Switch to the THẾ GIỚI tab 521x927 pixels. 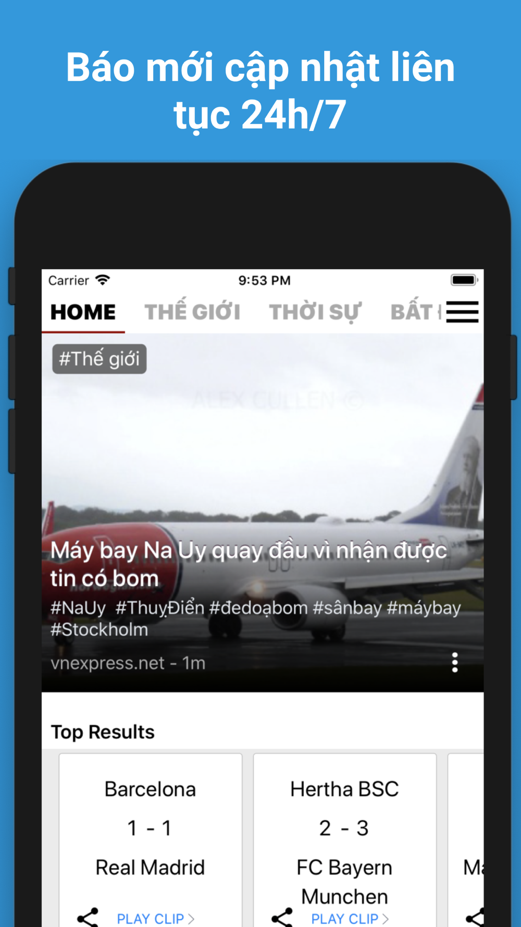192,312
